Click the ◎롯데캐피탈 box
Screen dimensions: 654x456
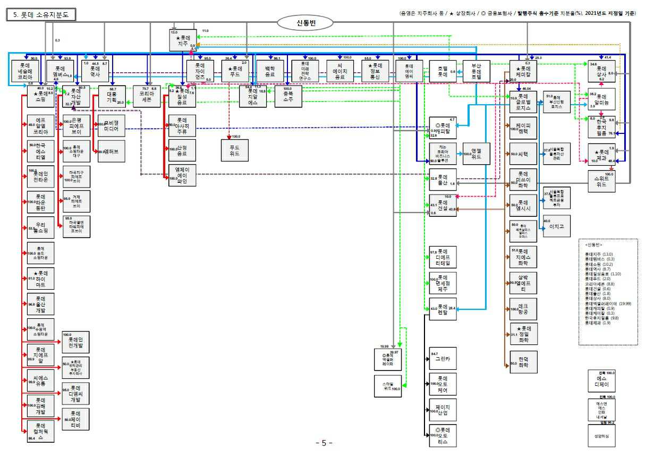(443, 128)
